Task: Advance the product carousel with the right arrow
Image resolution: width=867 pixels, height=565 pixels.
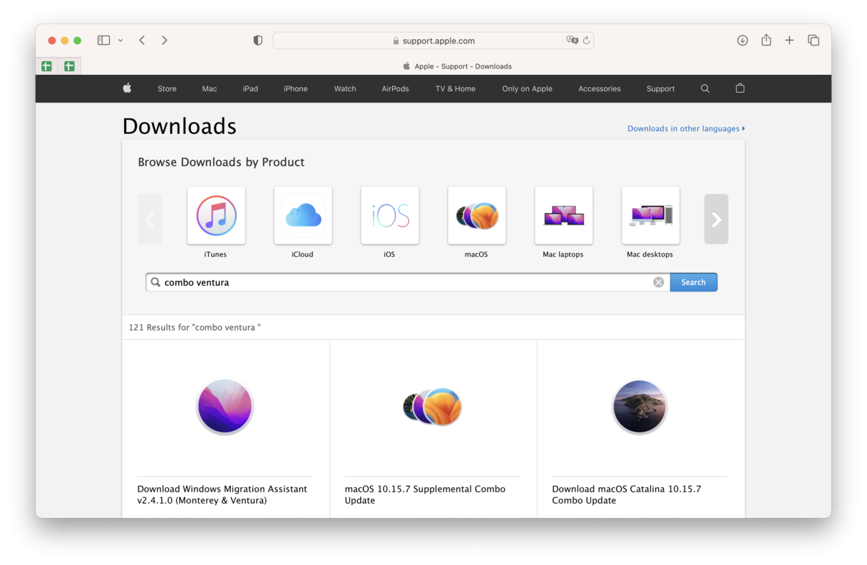Action: (x=716, y=219)
